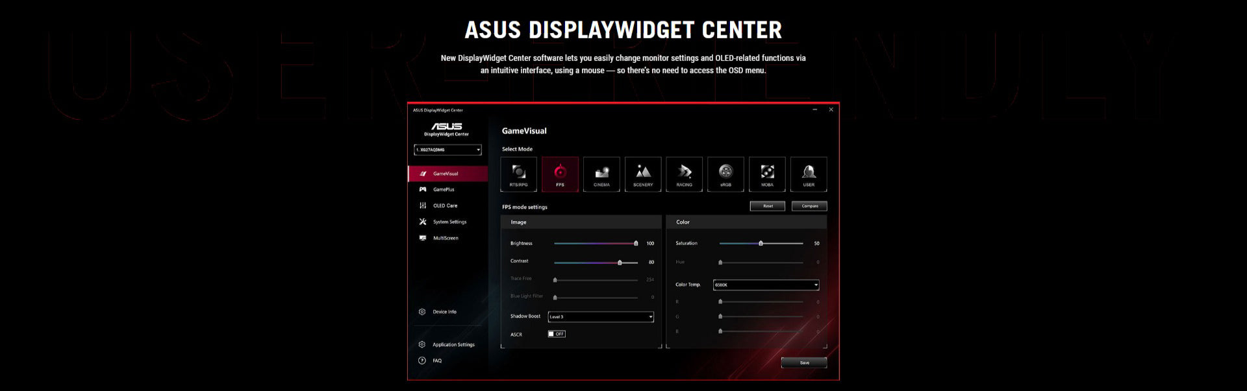The width and height of the screenshot is (1247, 391).
Task: Select the RTS/RPG mode icon
Action: pyautogui.click(x=518, y=174)
